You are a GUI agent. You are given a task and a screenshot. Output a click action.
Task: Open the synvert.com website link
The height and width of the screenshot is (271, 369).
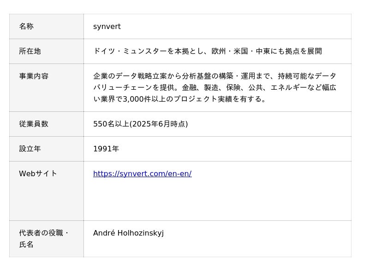pos(142,174)
